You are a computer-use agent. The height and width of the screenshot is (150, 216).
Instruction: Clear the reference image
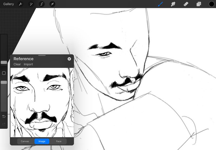pos(17,64)
